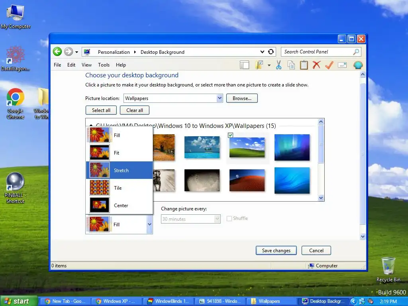The image size is (408, 306).
Task: Select the tropical island wallpaper thumbnail
Action: pyautogui.click(x=202, y=147)
